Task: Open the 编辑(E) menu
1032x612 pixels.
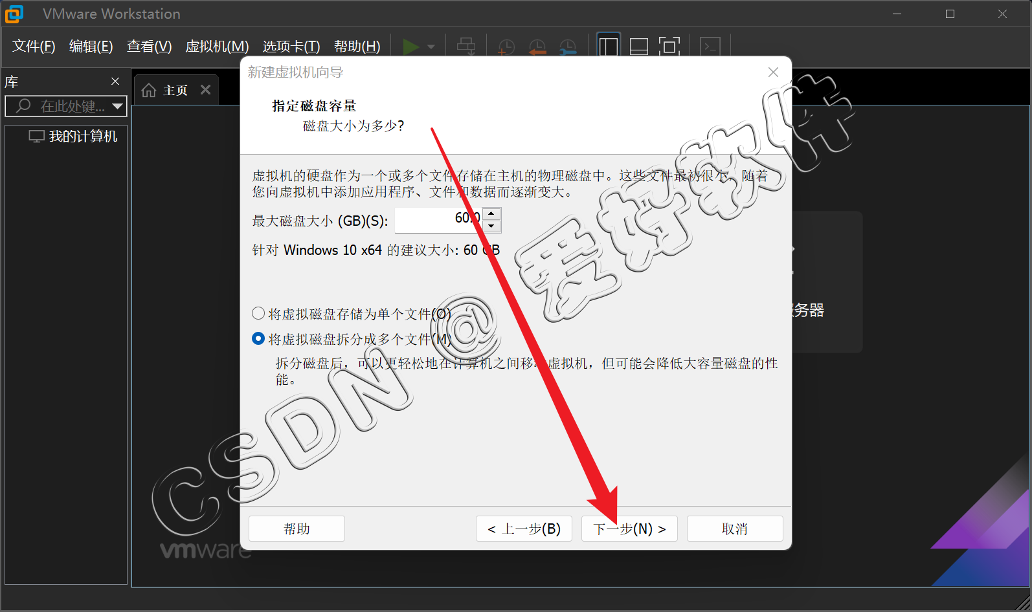Action: (x=91, y=47)
